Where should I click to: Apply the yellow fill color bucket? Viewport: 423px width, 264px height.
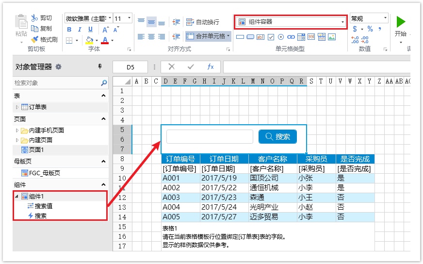tap(89, 40)
